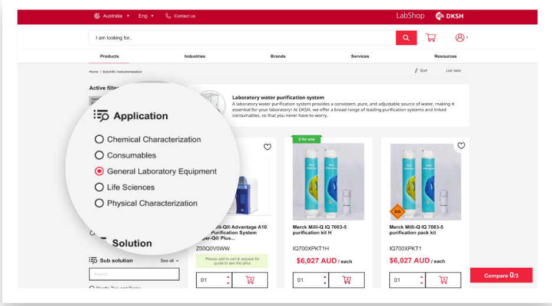Choose Life Sciences application filter
The width and height of the screenshot is (552, 306).
click(99, 187)
